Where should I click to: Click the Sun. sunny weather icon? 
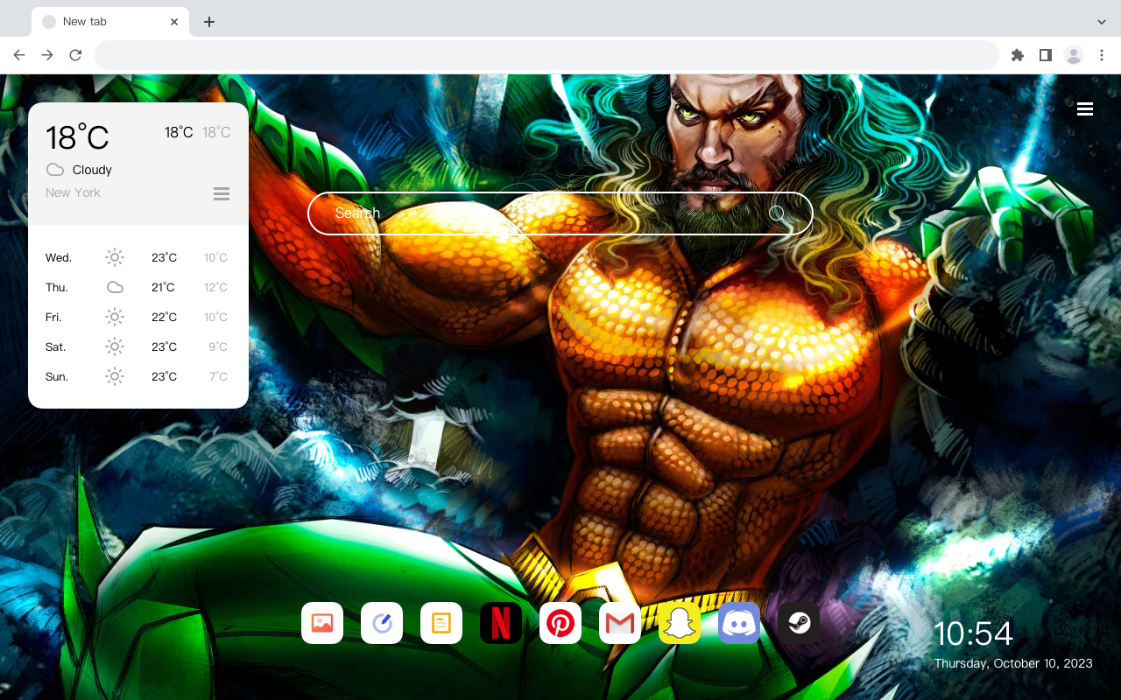click(115, 376)
